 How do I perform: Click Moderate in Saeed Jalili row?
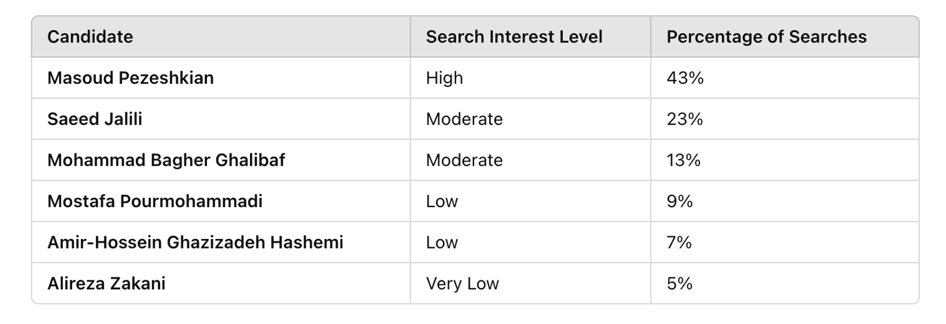pyautogui.click(x=464, y=119)
